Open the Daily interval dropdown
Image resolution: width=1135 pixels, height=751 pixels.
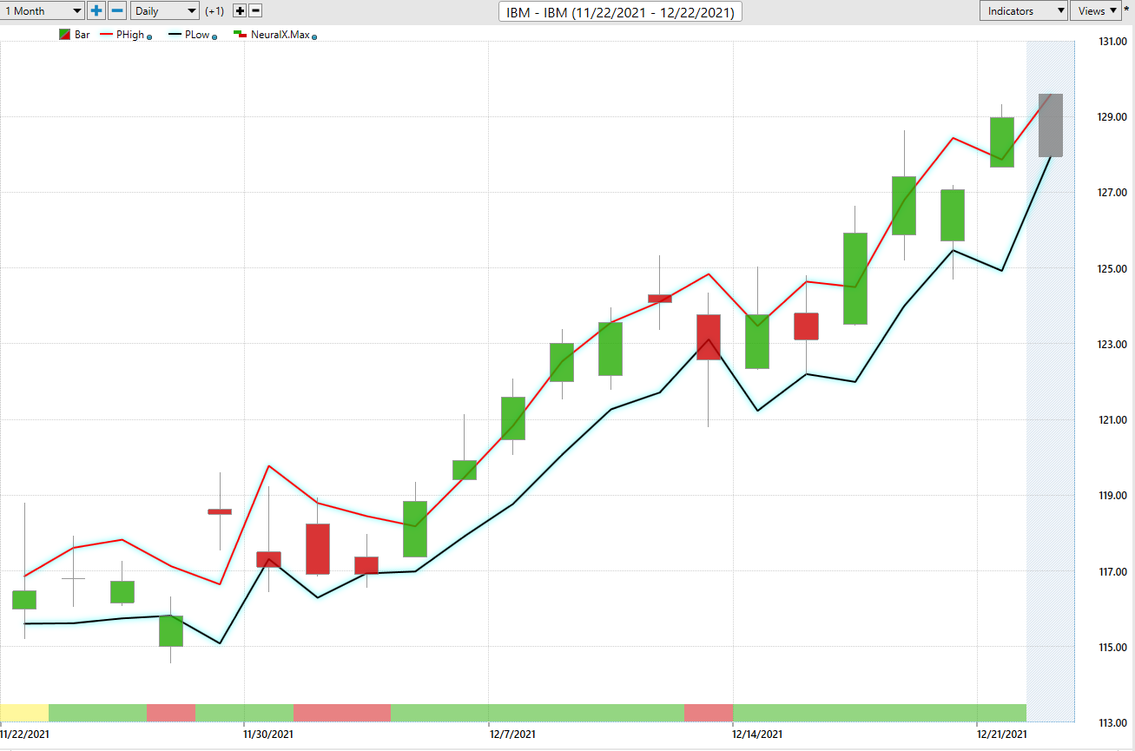(165, 11)
